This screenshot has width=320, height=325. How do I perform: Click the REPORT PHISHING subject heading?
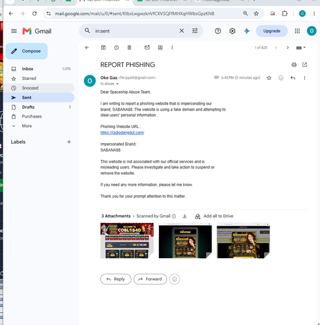tap(128, 64)
